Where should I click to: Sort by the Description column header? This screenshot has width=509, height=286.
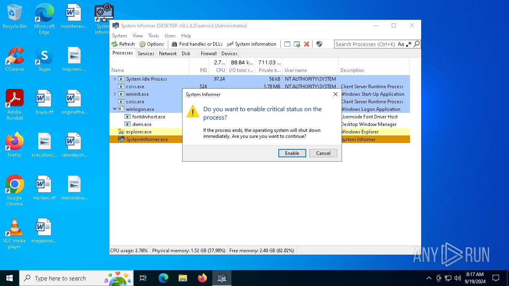click(374, 66)
